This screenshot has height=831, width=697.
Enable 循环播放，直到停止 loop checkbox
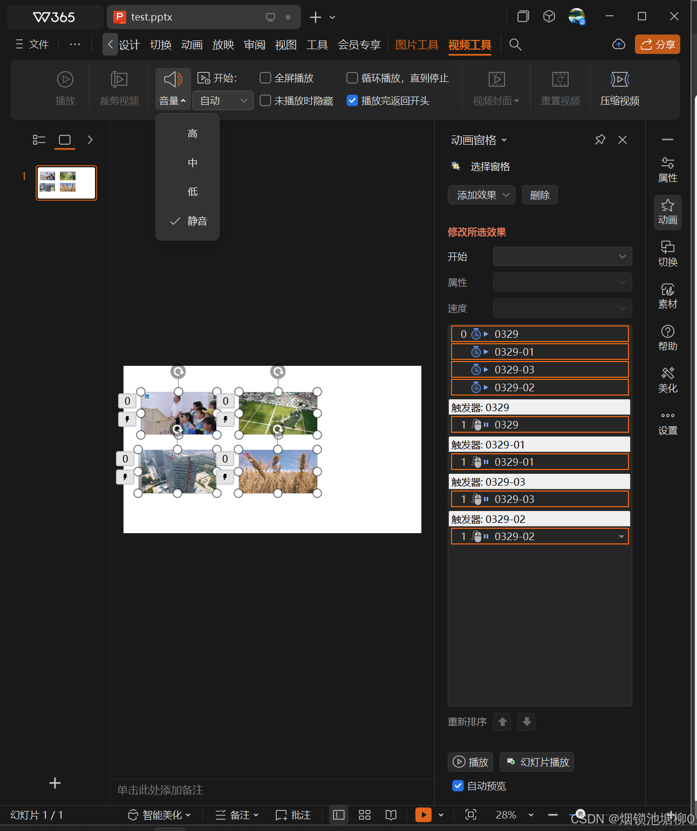pos(352,78)
